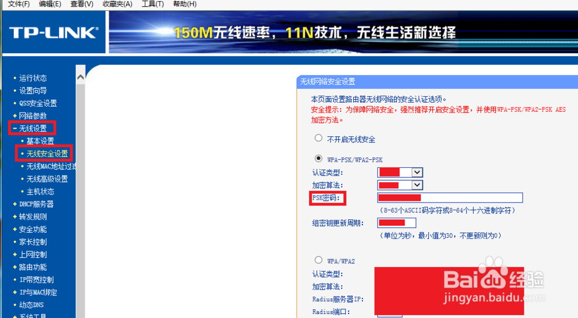Select 无线安全设置 in the sidebar
The image size is (578, 318).
pyautogui.click(x=47, y=154)
